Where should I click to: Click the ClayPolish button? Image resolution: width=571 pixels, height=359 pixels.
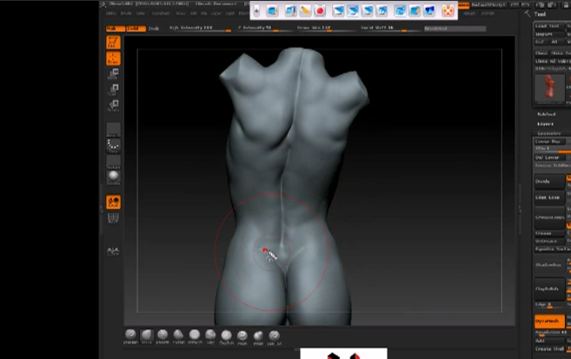coord(549,289)
